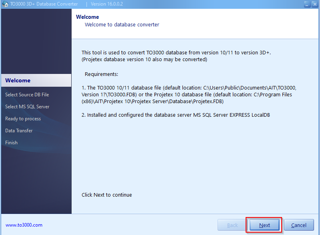
Task: Open the Ready to process step
Action: point(23,119)
